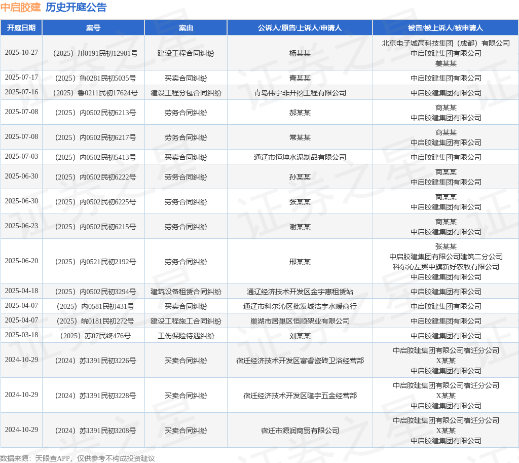Click the 开庭日期 column header
The image size is (519, 463).
pos(21,28)
